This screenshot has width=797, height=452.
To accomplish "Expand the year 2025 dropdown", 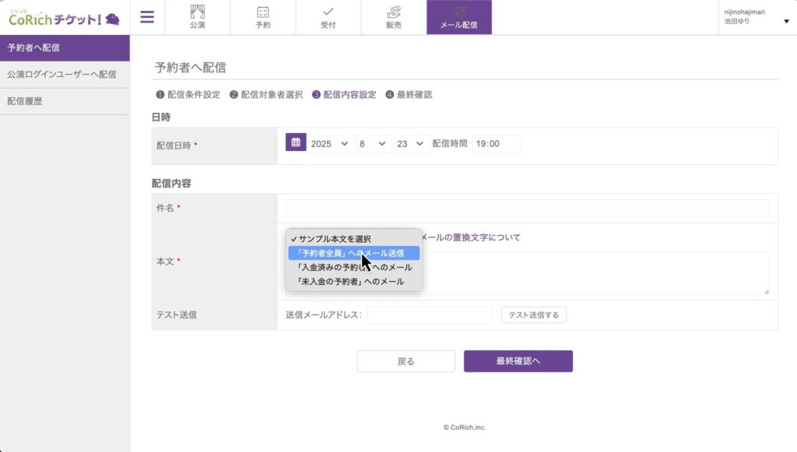I will pos(331,144).
